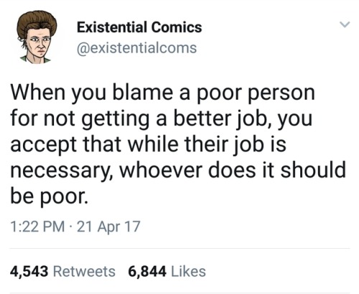
Task: Click the line beginning 'When you blame'
Action: pyautogui.click(x=162, y=93)
